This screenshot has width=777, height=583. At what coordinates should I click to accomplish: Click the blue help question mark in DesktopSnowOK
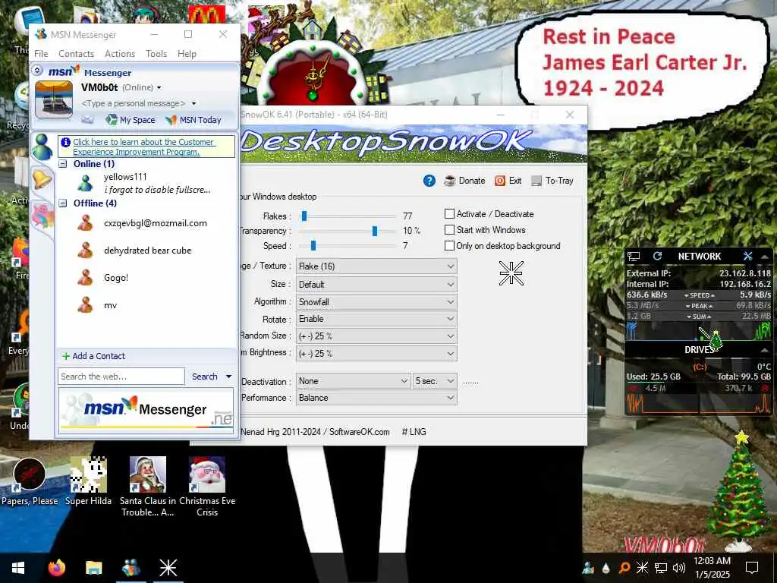point(429,181)
